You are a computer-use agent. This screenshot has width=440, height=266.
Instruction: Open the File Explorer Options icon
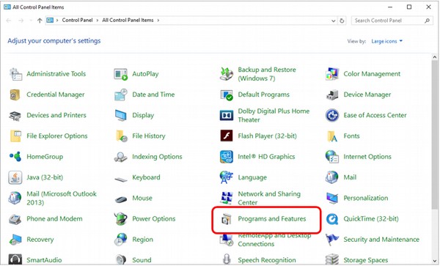coord(15,136)
